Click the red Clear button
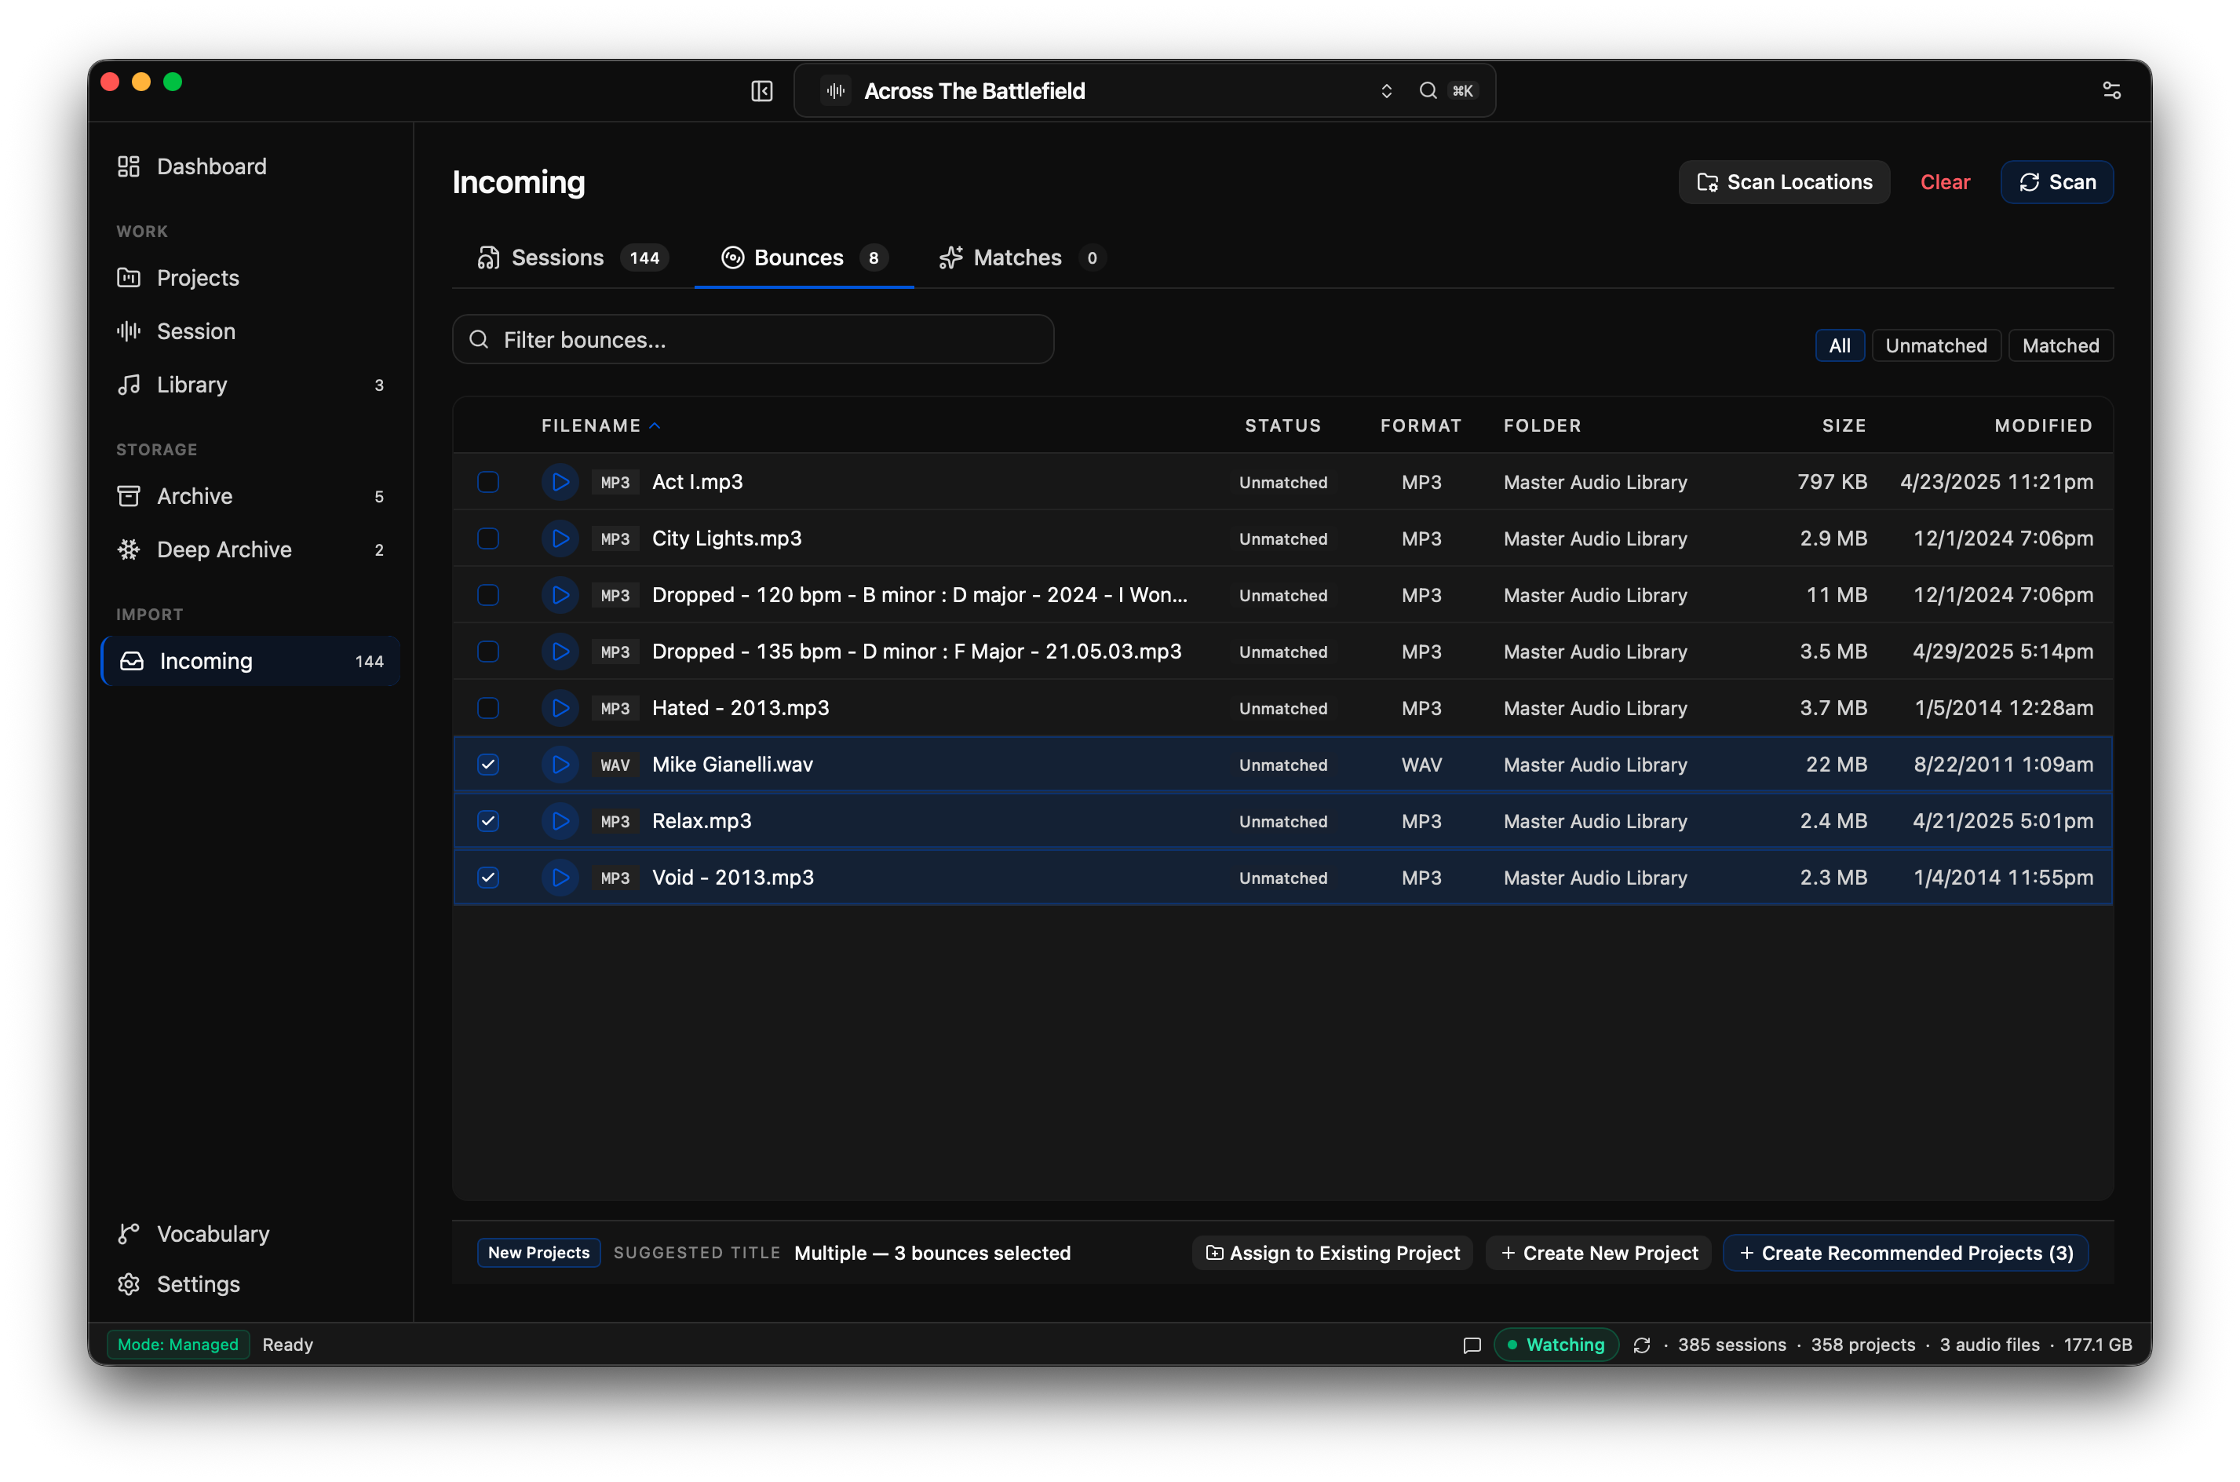 click(x=1944, y=182)
